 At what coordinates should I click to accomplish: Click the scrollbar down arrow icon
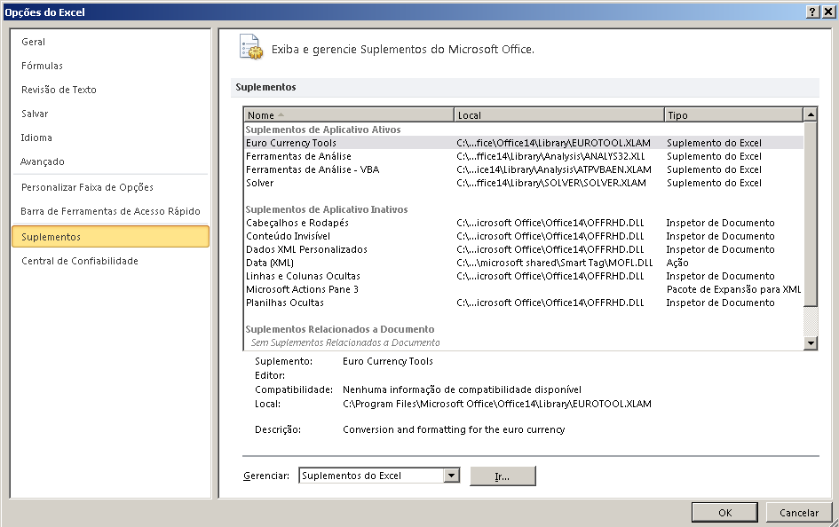click(811, 342)
